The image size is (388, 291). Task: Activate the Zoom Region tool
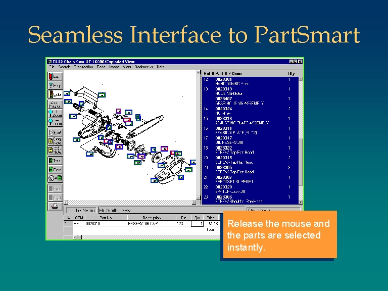pyautogui.click(x=55, y=104)
